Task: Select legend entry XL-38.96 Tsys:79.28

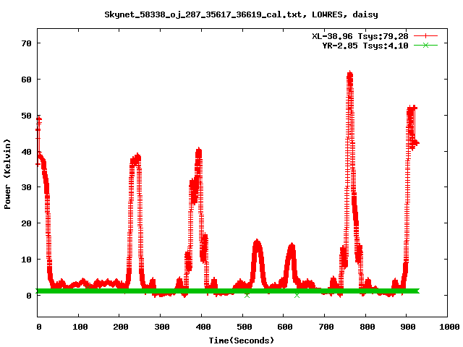Action: tap(360, 36)
